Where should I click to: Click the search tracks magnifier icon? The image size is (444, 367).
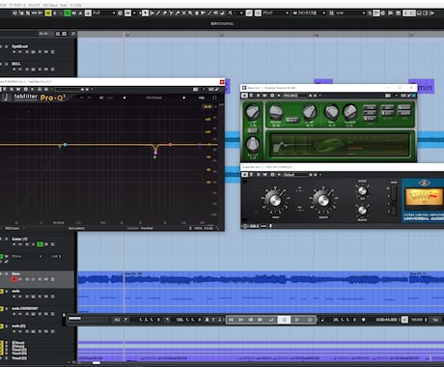coord(73,34)
